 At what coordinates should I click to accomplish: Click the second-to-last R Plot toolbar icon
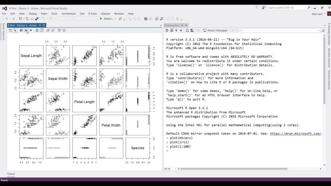[x=59, y=30]
